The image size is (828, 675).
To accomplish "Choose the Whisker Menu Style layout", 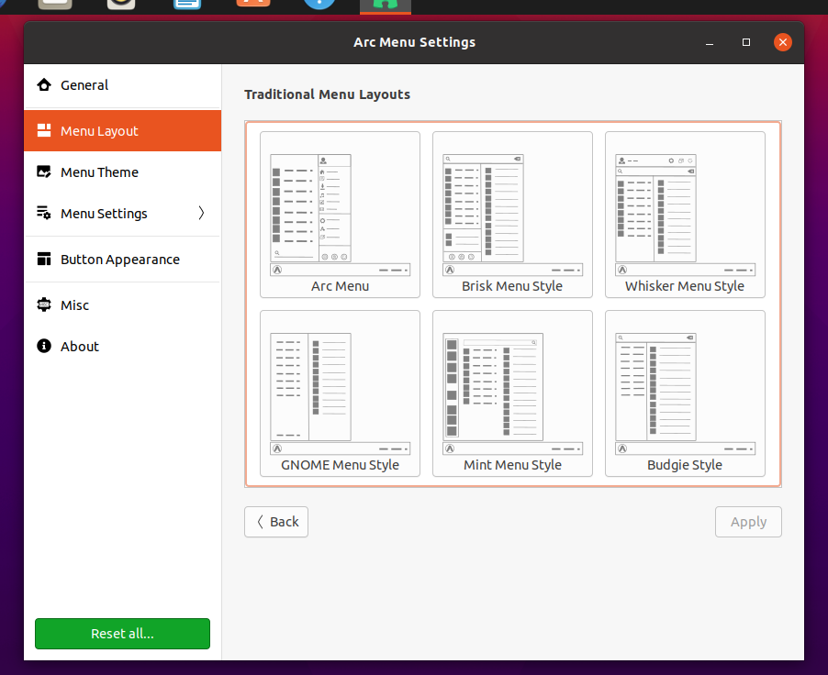I will coord(685,215).
